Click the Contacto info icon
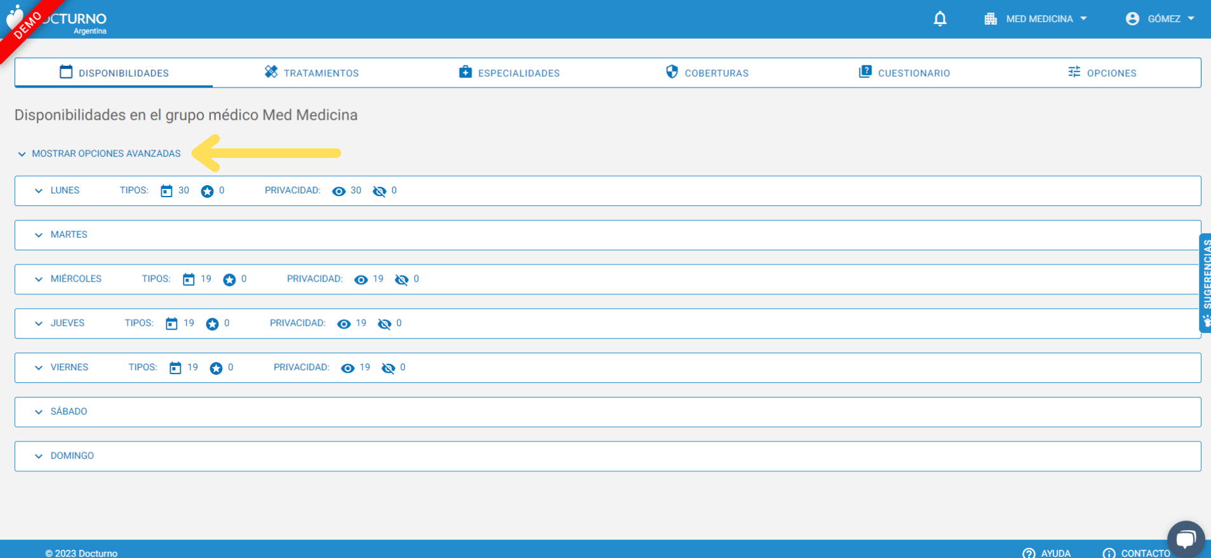 pyautogui.click(x=1109, y=553)
